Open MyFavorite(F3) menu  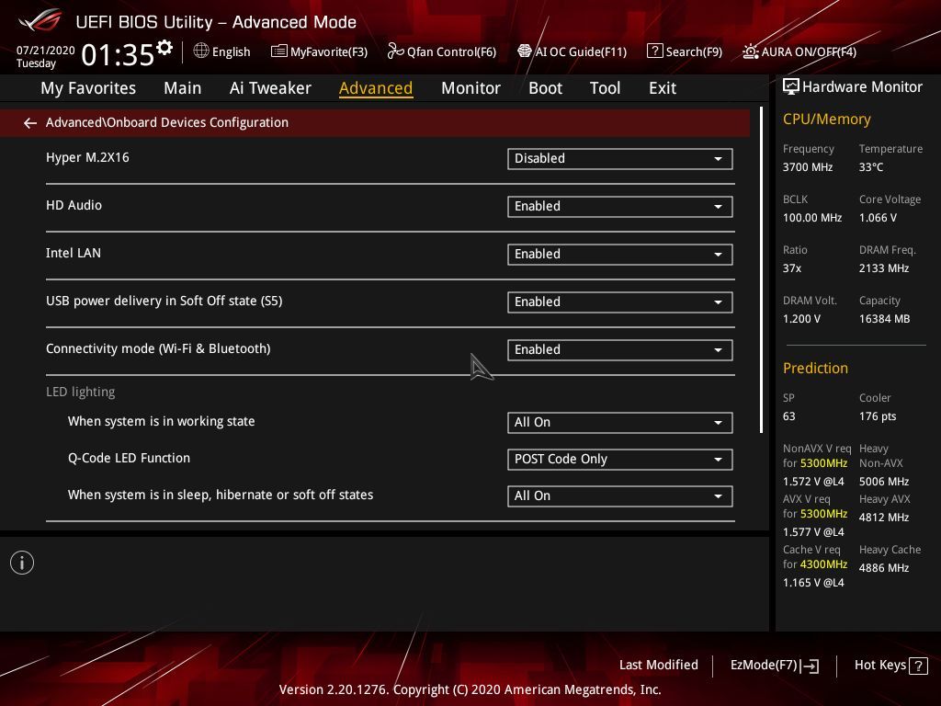(x=319, y=51)
